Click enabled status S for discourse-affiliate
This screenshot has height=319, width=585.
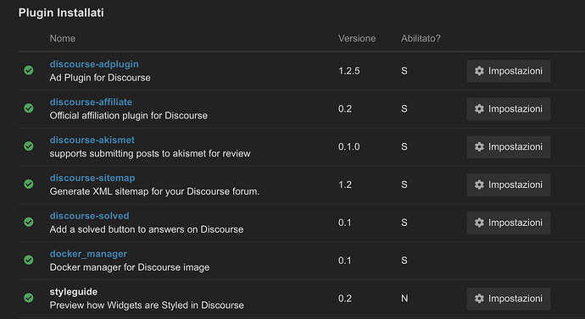[404, 109]
